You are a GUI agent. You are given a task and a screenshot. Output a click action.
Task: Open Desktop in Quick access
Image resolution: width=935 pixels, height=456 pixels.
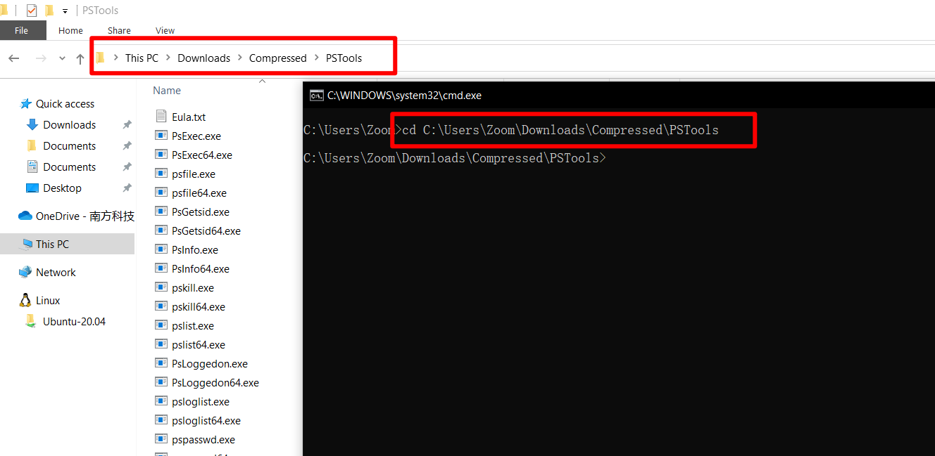pyautogui.click(x=62, y=188)
